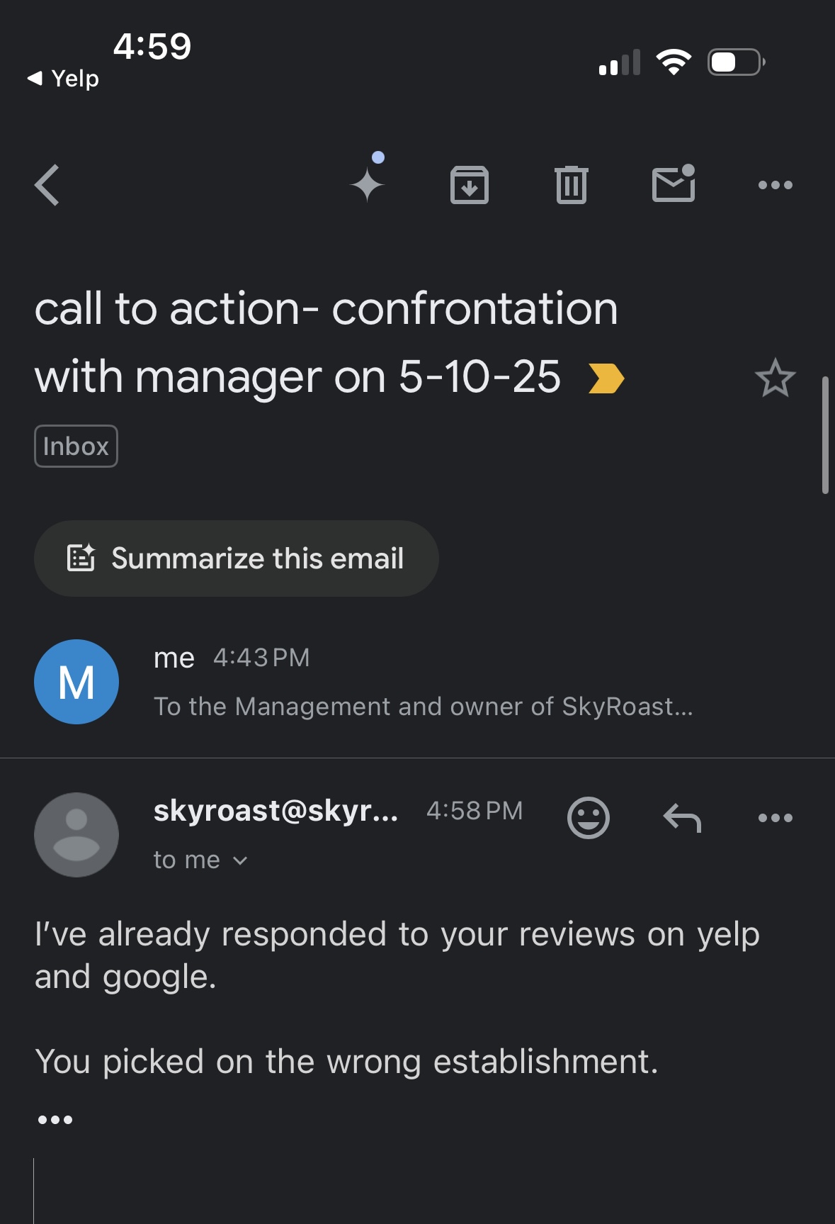Reply to the skyroast message
This screenshot has width=835, height=1224.
click(682, 818)
